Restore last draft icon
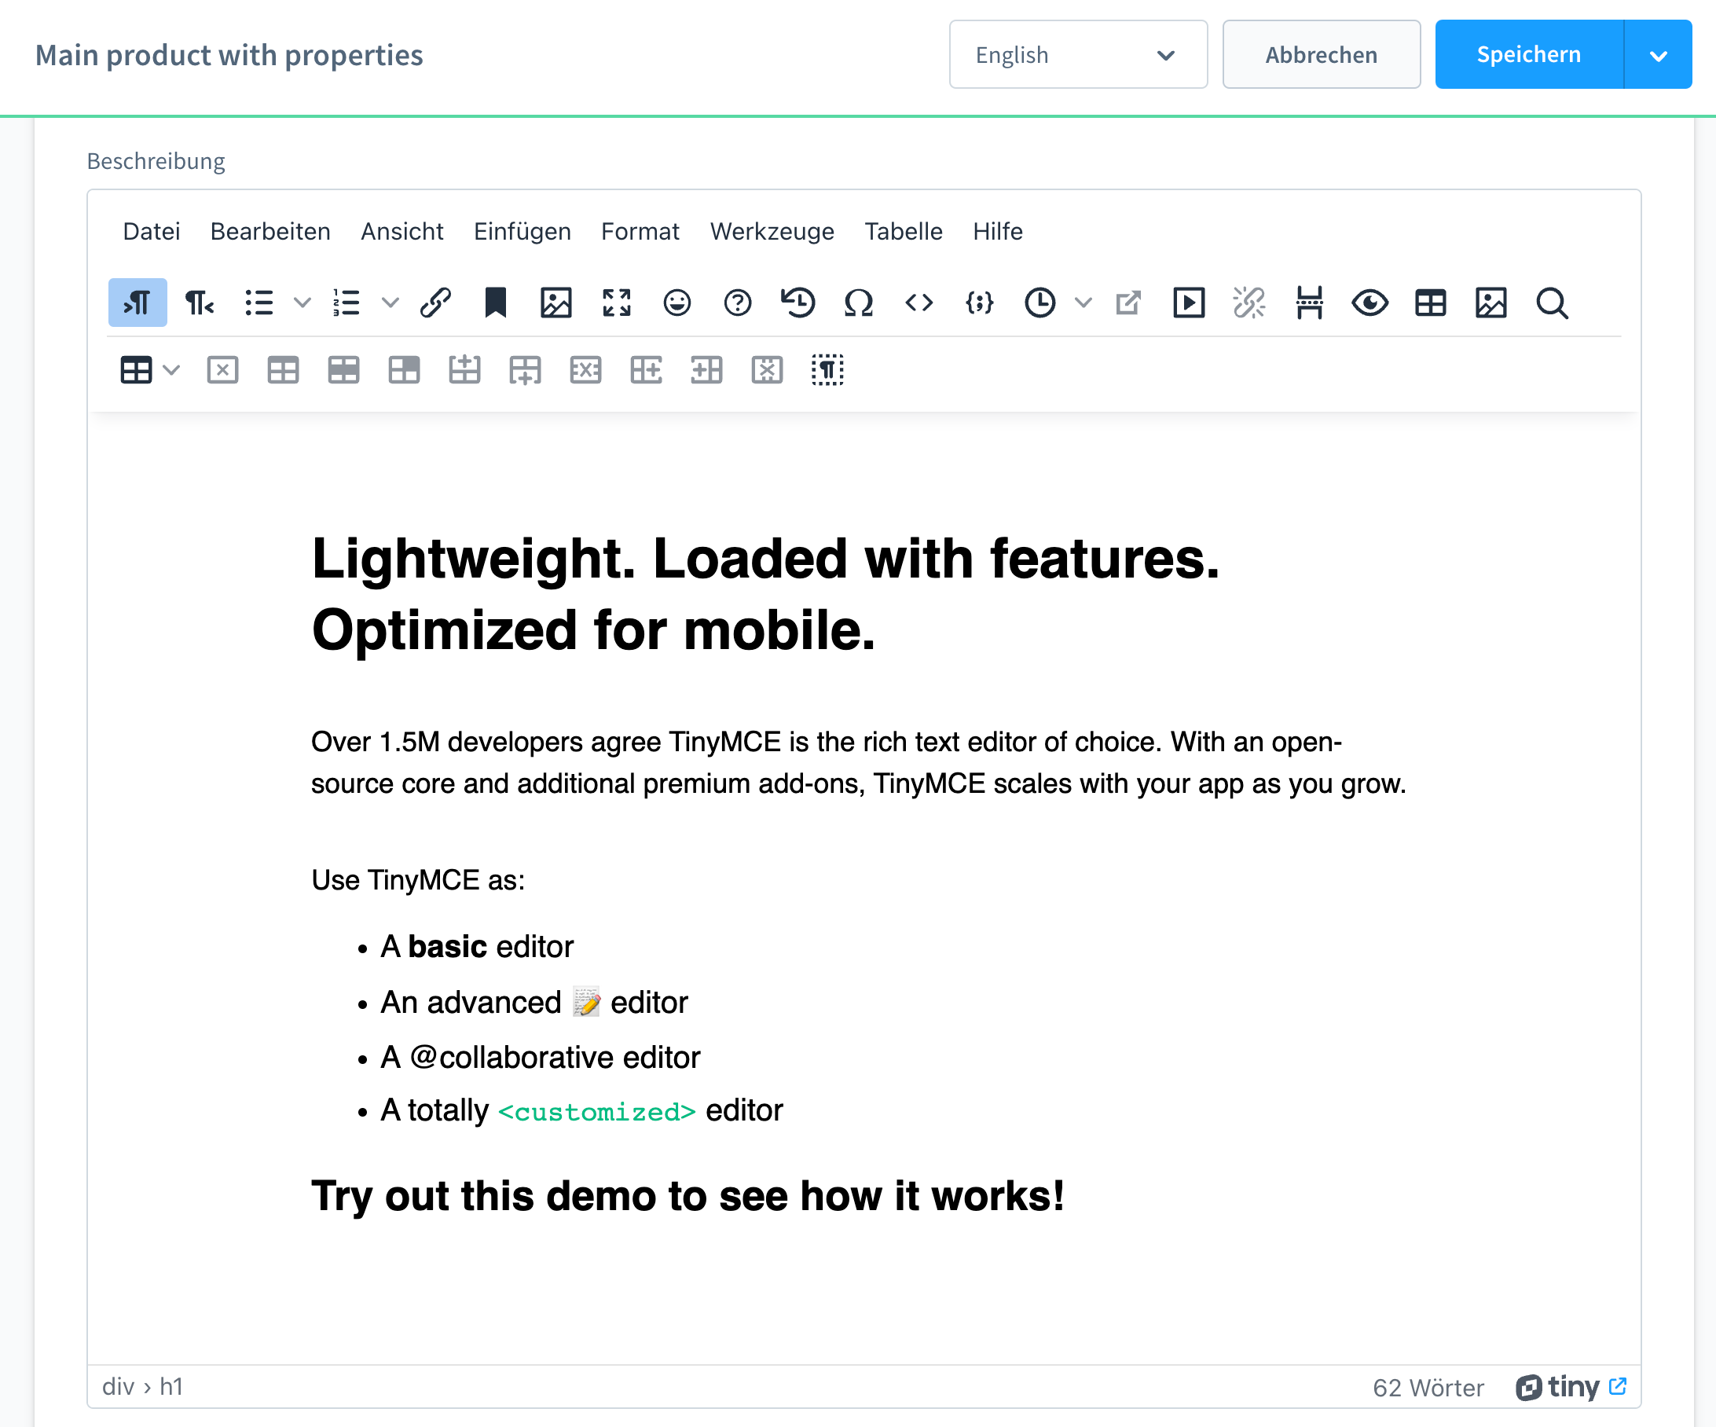The image size is (1716, 1427). pos(797,303)
